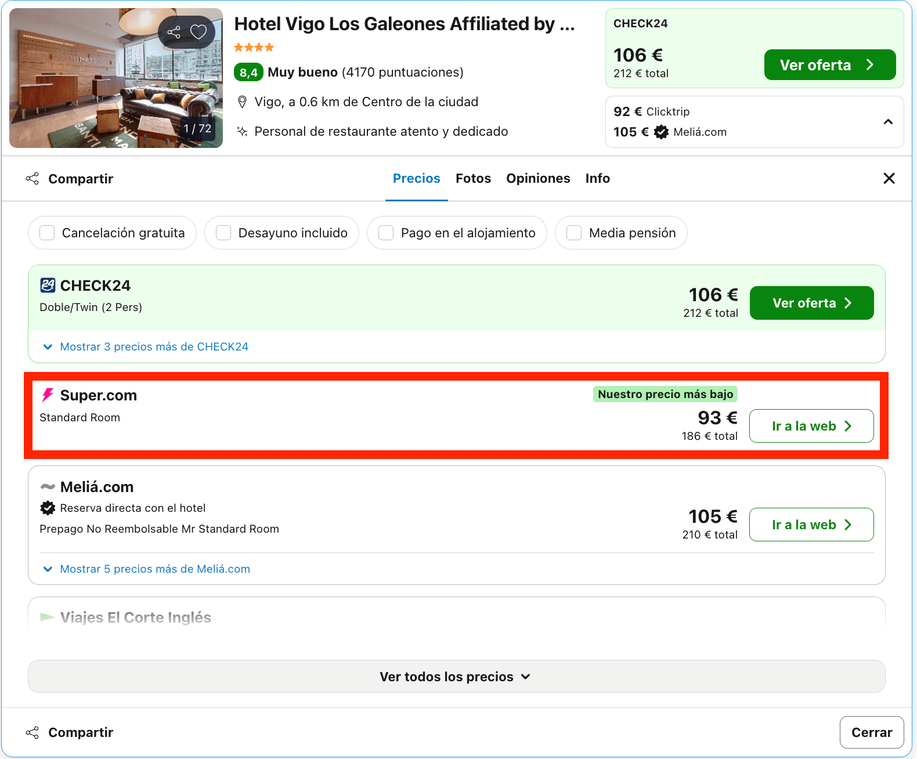Check the Pago en el alojamiento filter
The image size is (917, 759).
[x=386, y=233]
